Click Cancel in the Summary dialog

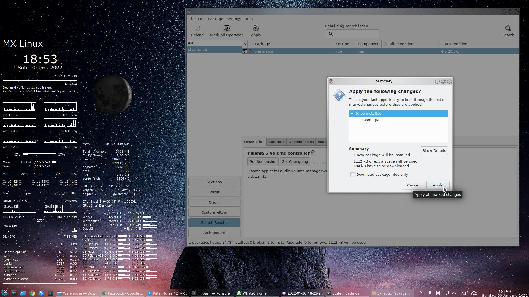pyautogui.click(x=413, y=185)
